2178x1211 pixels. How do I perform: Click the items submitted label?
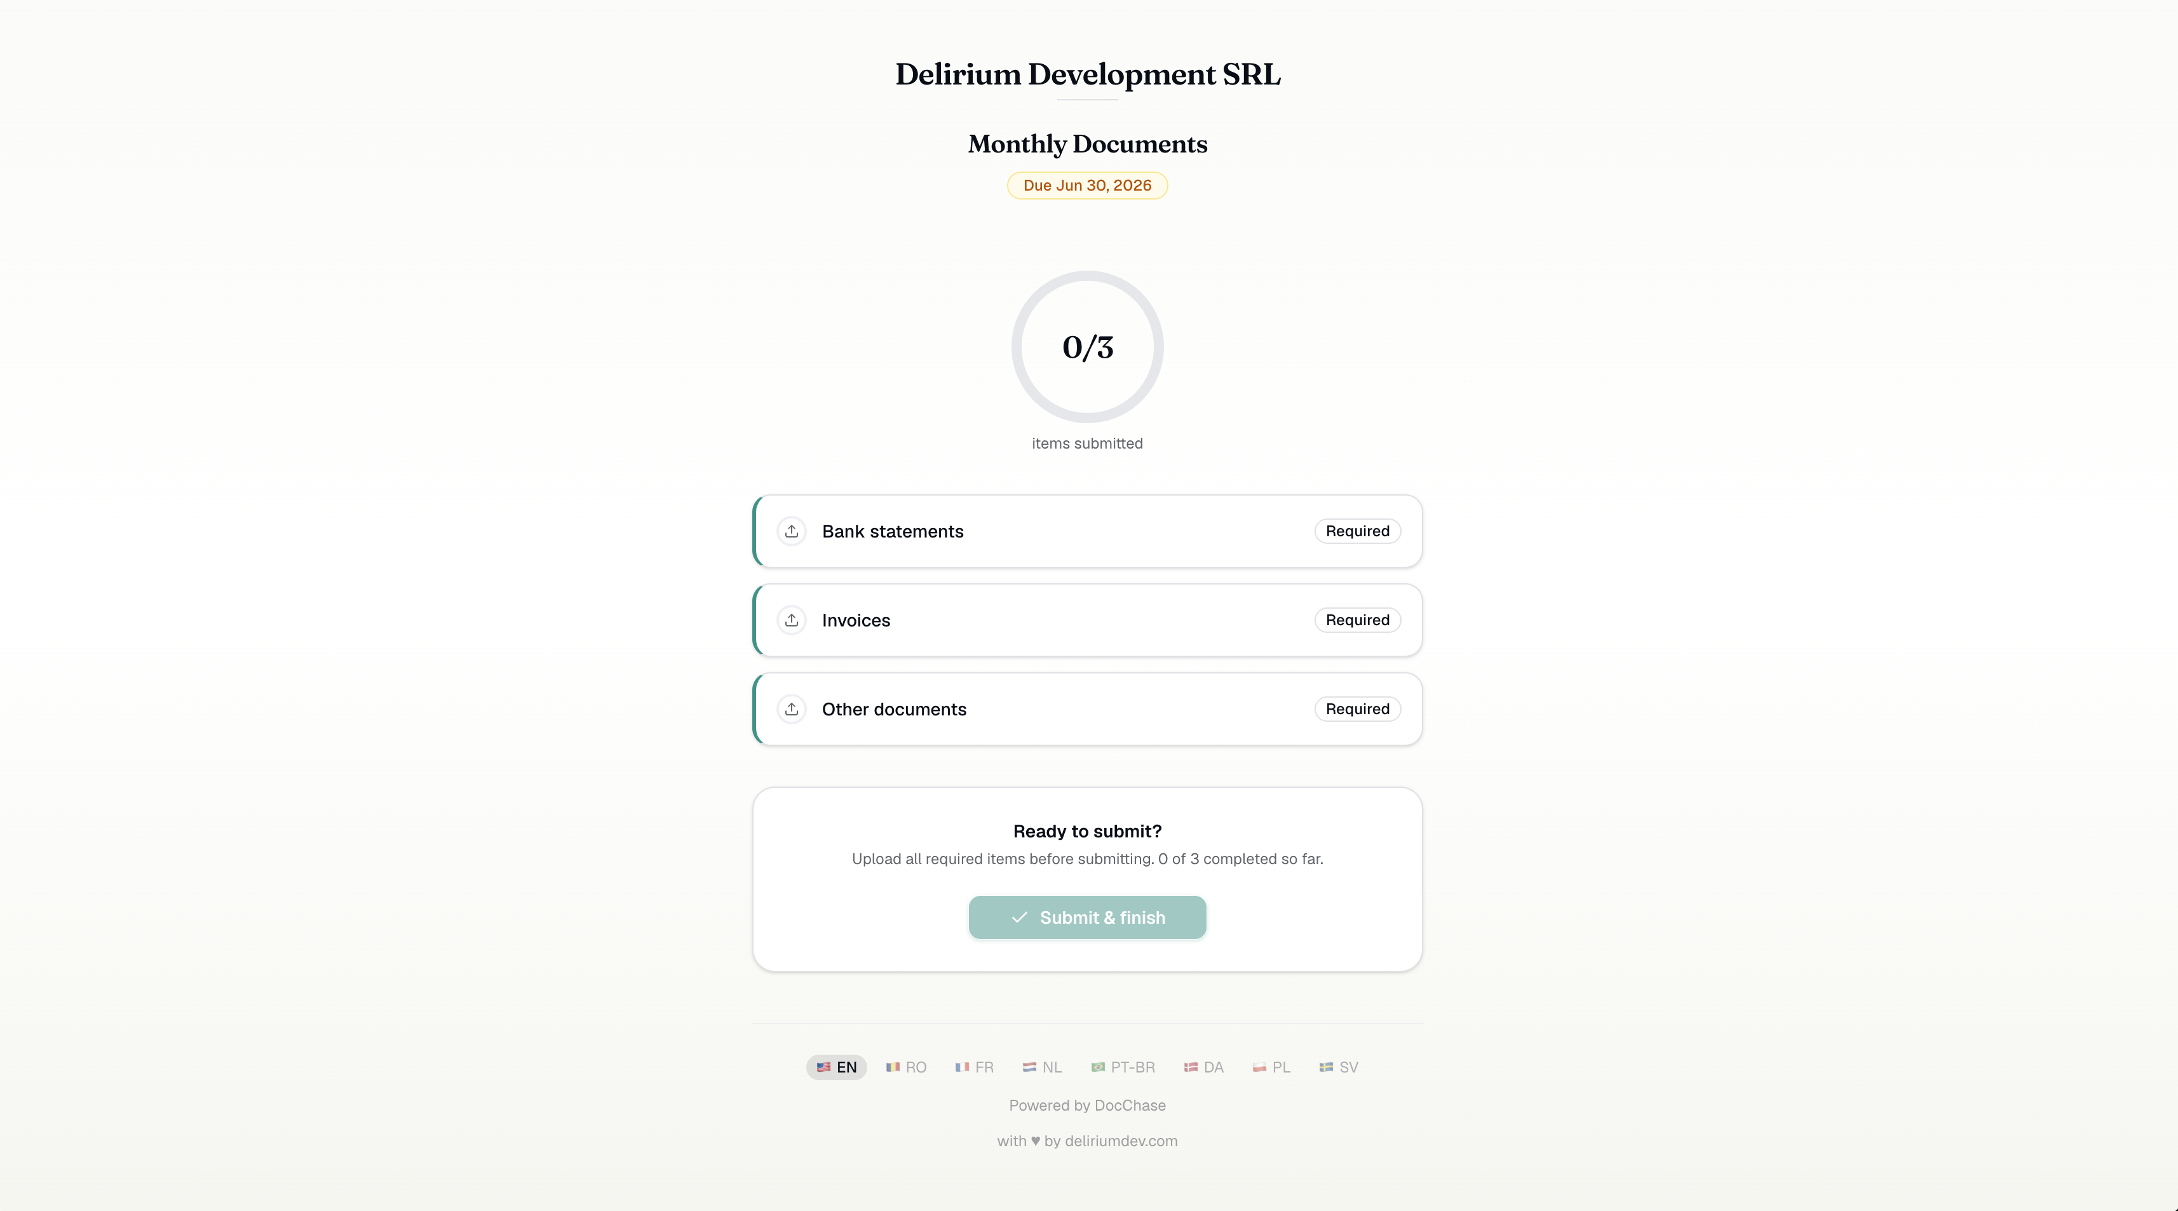click(x=1087, y=443)
